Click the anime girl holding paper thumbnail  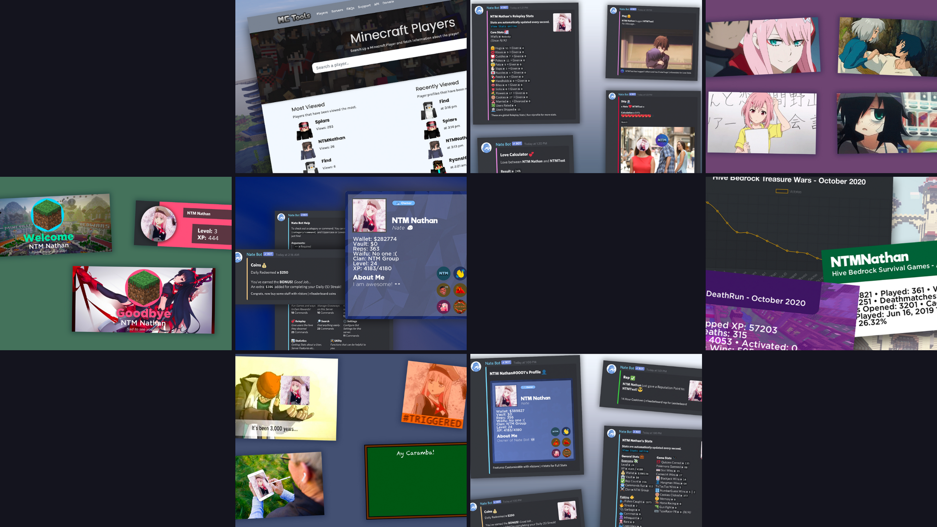pos(762,123)
